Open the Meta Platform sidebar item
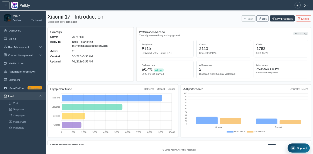 (x=23, y=88)
